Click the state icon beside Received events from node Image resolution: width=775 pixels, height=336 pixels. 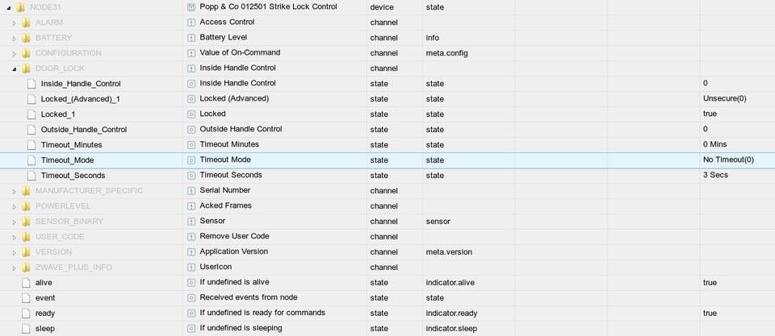tap(191, 298)
